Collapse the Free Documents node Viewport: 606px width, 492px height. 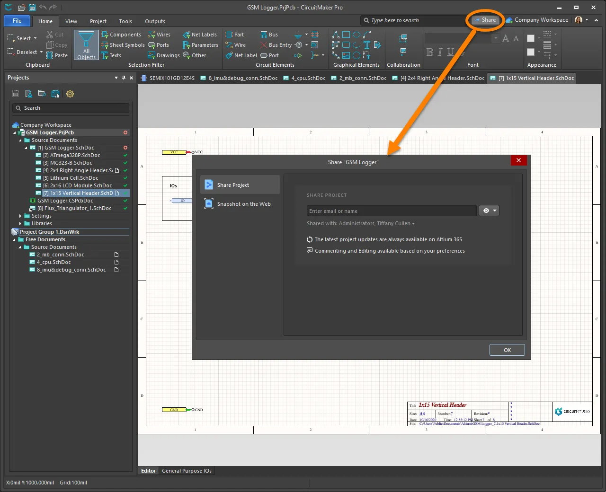pos(15,240)
